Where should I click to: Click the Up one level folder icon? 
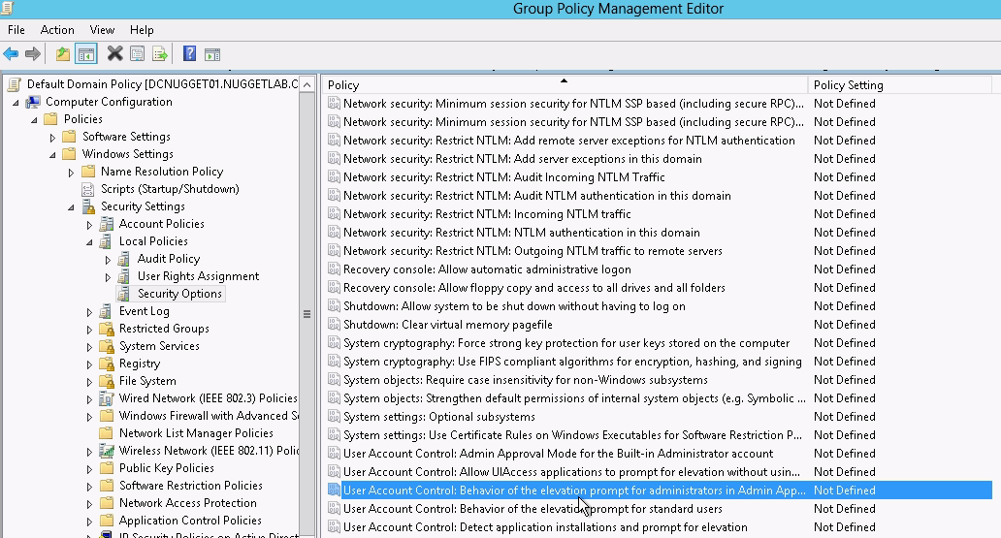(x=62, y=54)
